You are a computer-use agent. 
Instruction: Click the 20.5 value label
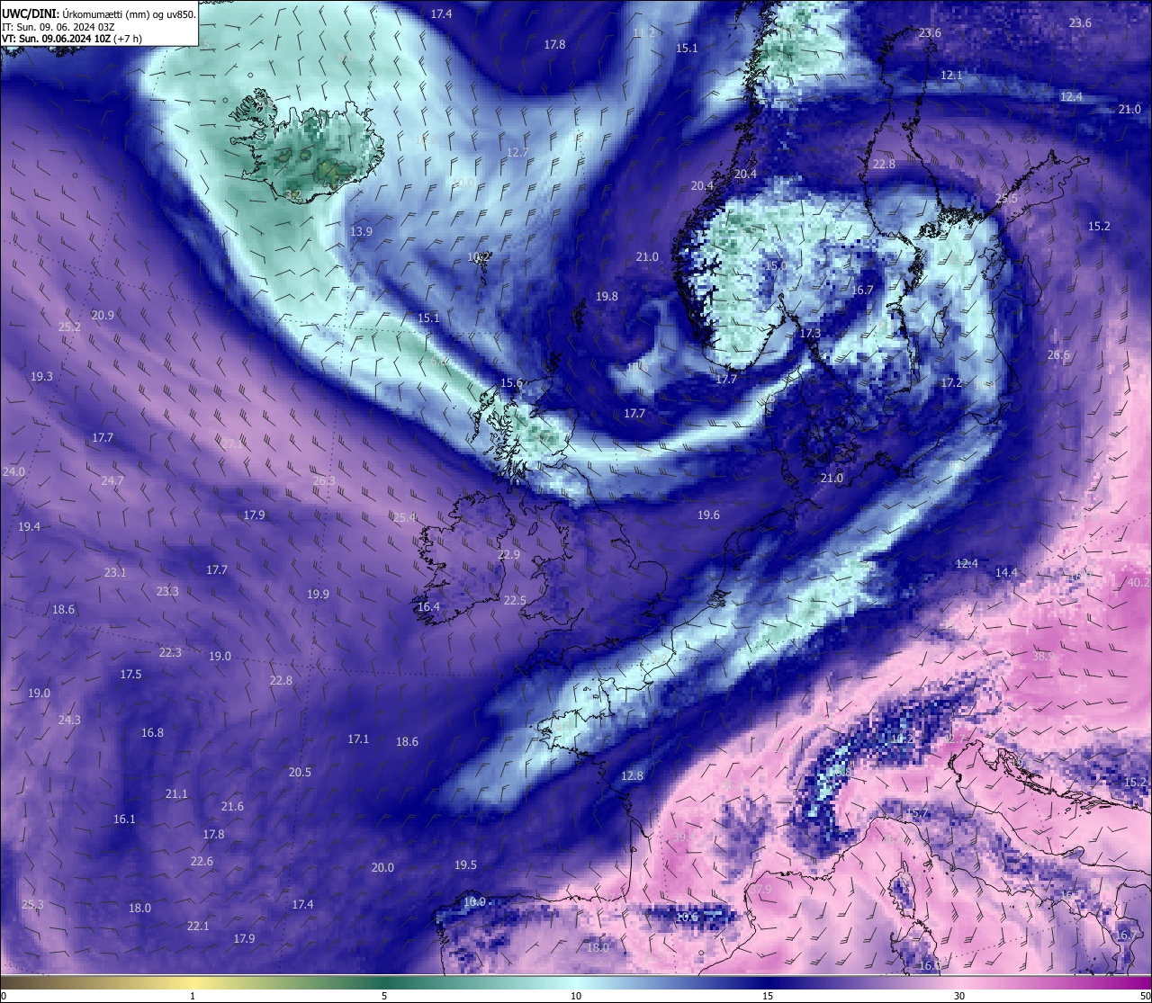coord(300,773)
